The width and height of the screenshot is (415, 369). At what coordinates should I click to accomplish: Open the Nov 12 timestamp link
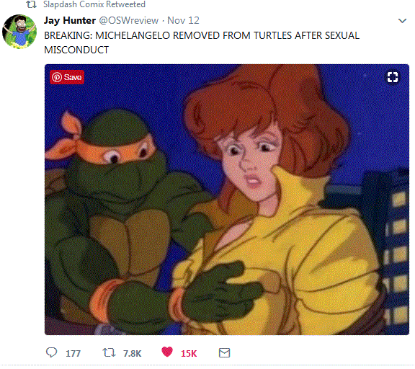coord(183,20)
